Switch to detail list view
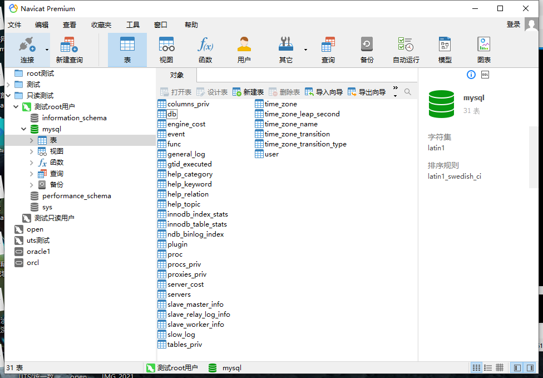Viewport: 543px width, 378px height. [x=488, y=367]
